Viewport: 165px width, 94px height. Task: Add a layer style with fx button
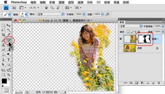click(x=131, y=83)
